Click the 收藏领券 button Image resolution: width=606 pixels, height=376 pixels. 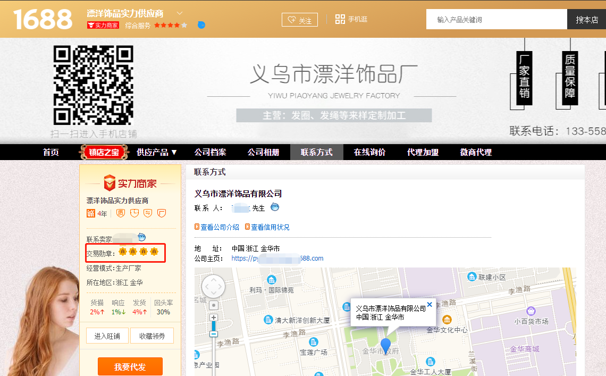pos(152,336)
